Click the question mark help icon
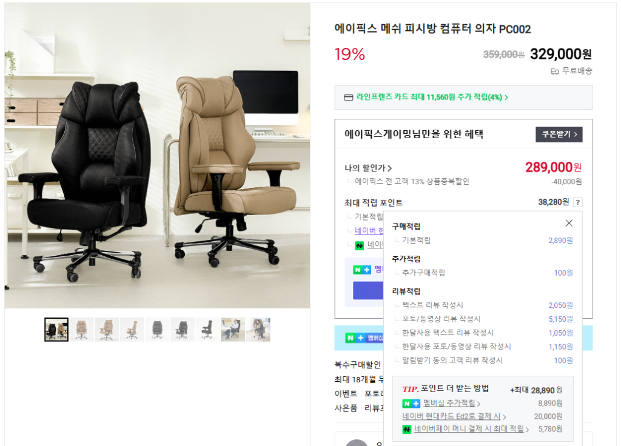This screenshot has width=621, height=446. [578, 202]
